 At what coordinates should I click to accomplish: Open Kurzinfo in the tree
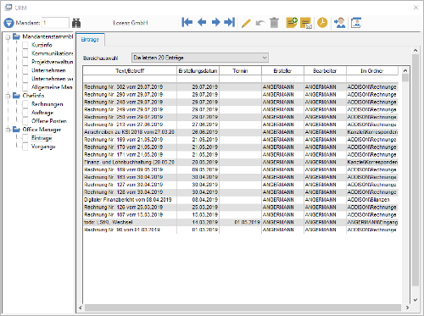42,45
